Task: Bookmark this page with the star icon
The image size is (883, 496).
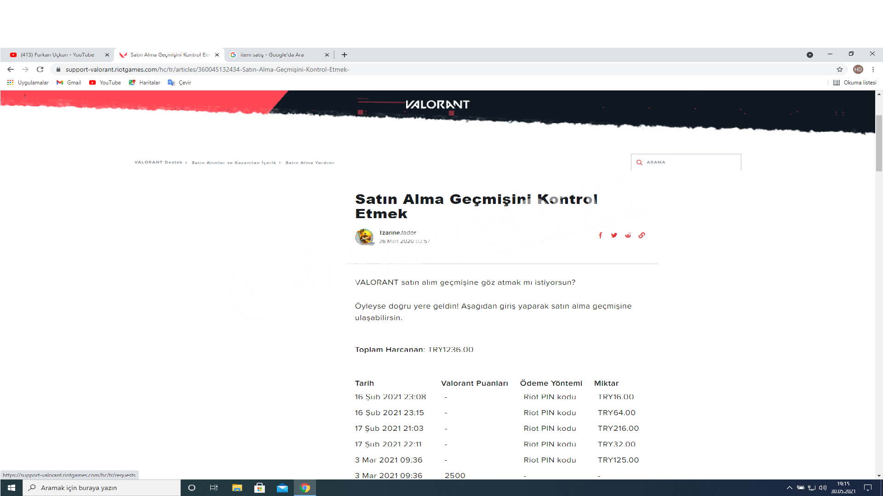Action: click(x=840, y=69)
